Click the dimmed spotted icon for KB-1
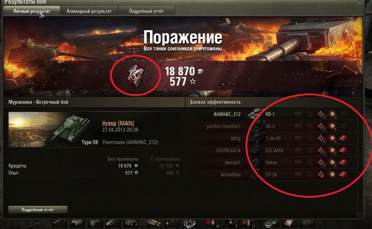The width and height of the screenshot is (372, 229). 298,114
